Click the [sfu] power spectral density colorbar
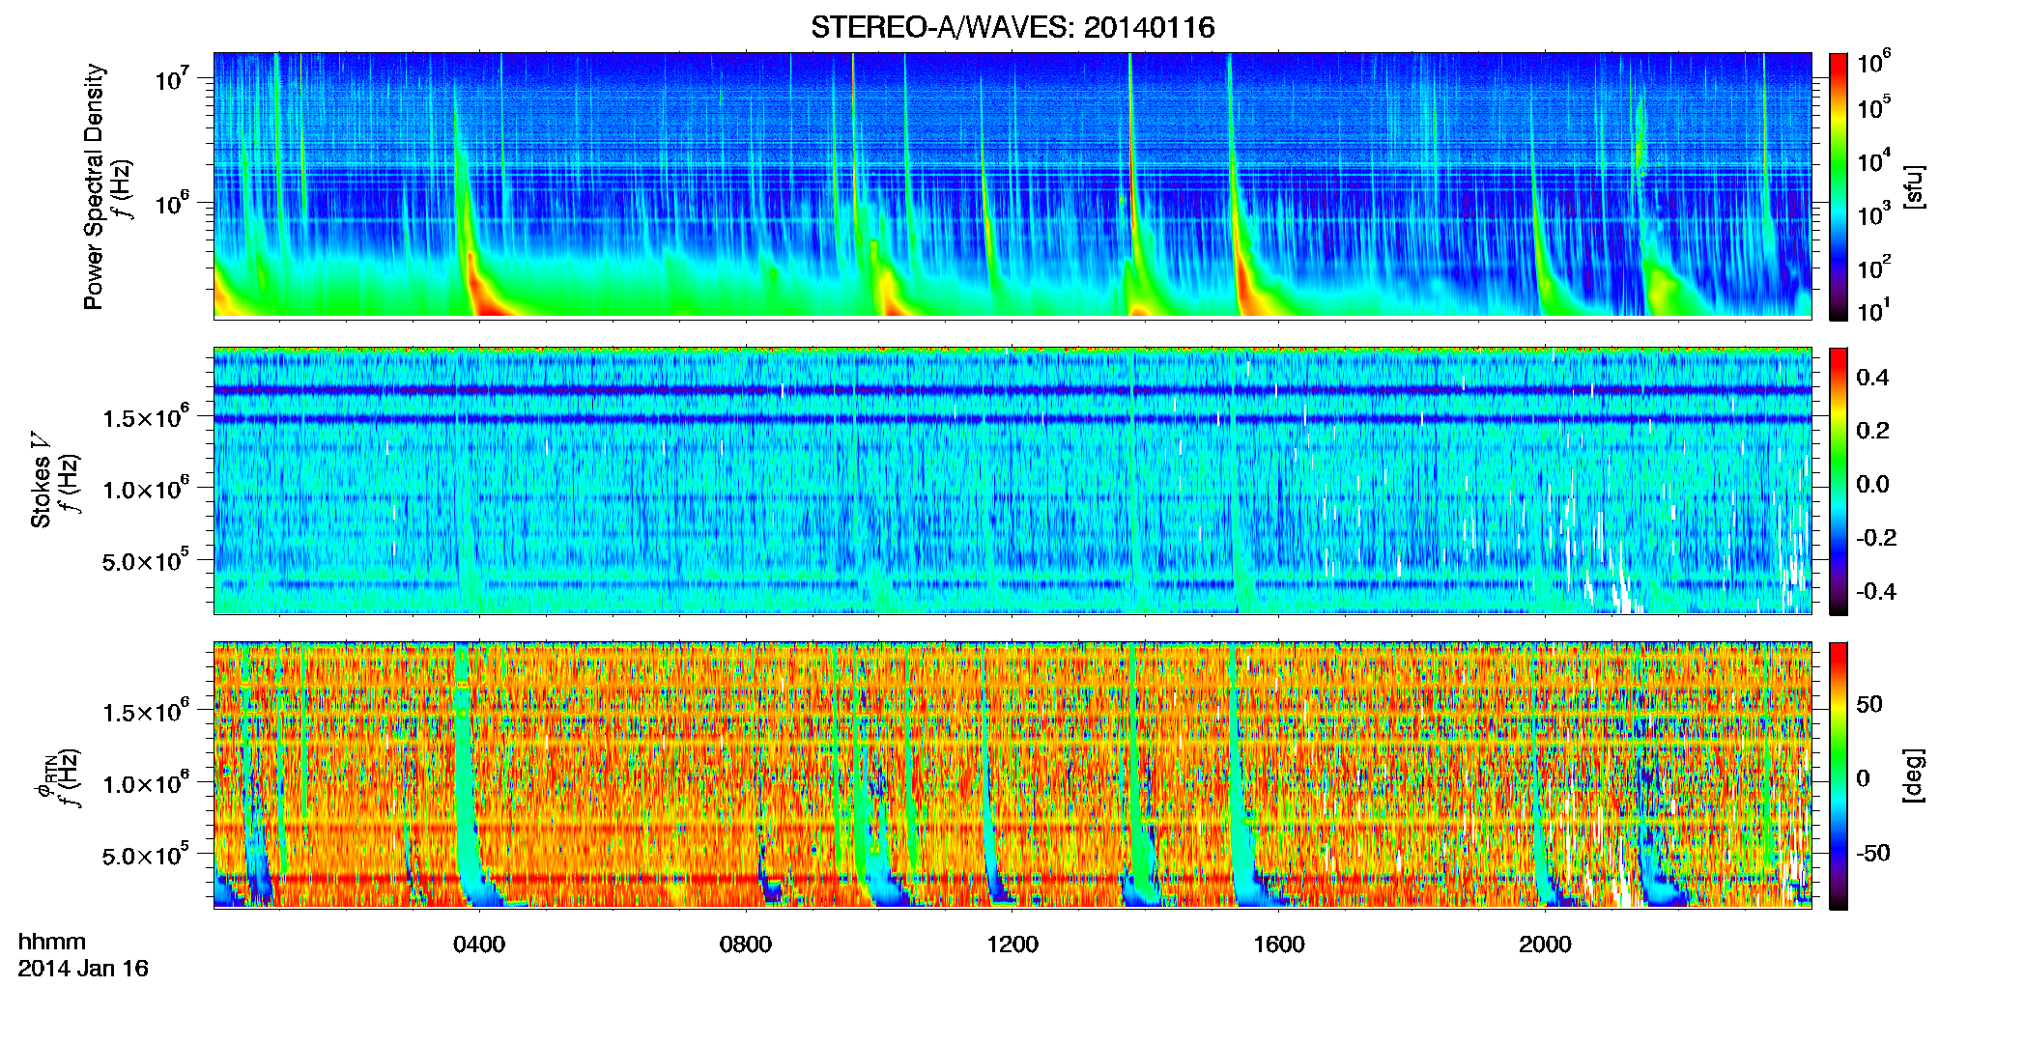The width and height of the screenshot is (2025, 1043). pos(1839,186)
